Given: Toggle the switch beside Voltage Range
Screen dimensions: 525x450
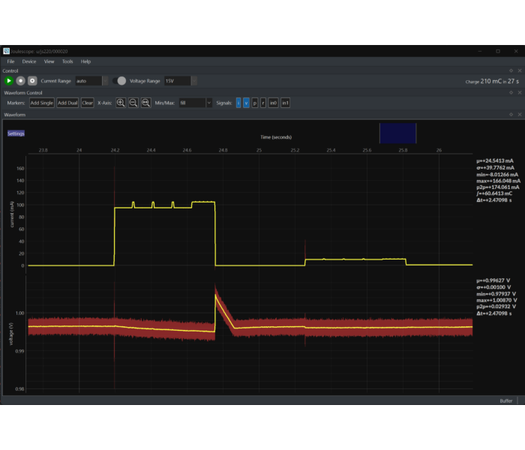Looking at the screenshot, I should (x=119, y=81).
